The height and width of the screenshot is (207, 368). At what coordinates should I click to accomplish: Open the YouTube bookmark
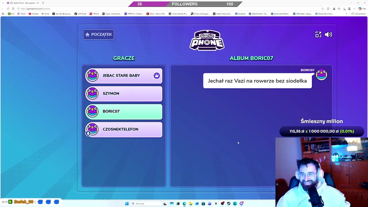(x=34, y=14)
